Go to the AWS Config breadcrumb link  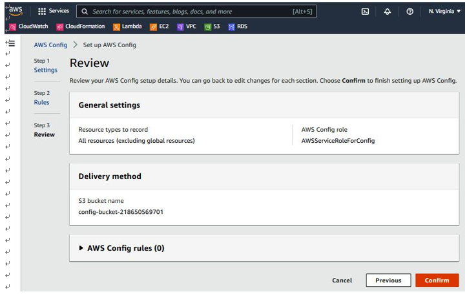click(50, 45)
